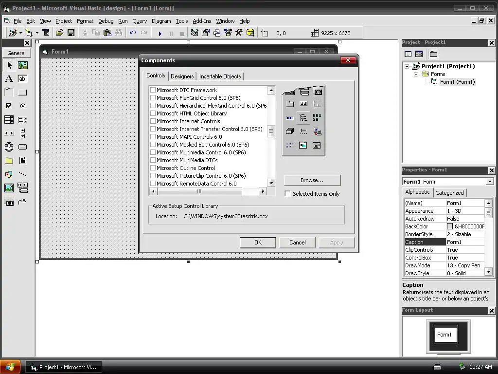
Task: Click the OK button in Components
Action: pos(258,243)
